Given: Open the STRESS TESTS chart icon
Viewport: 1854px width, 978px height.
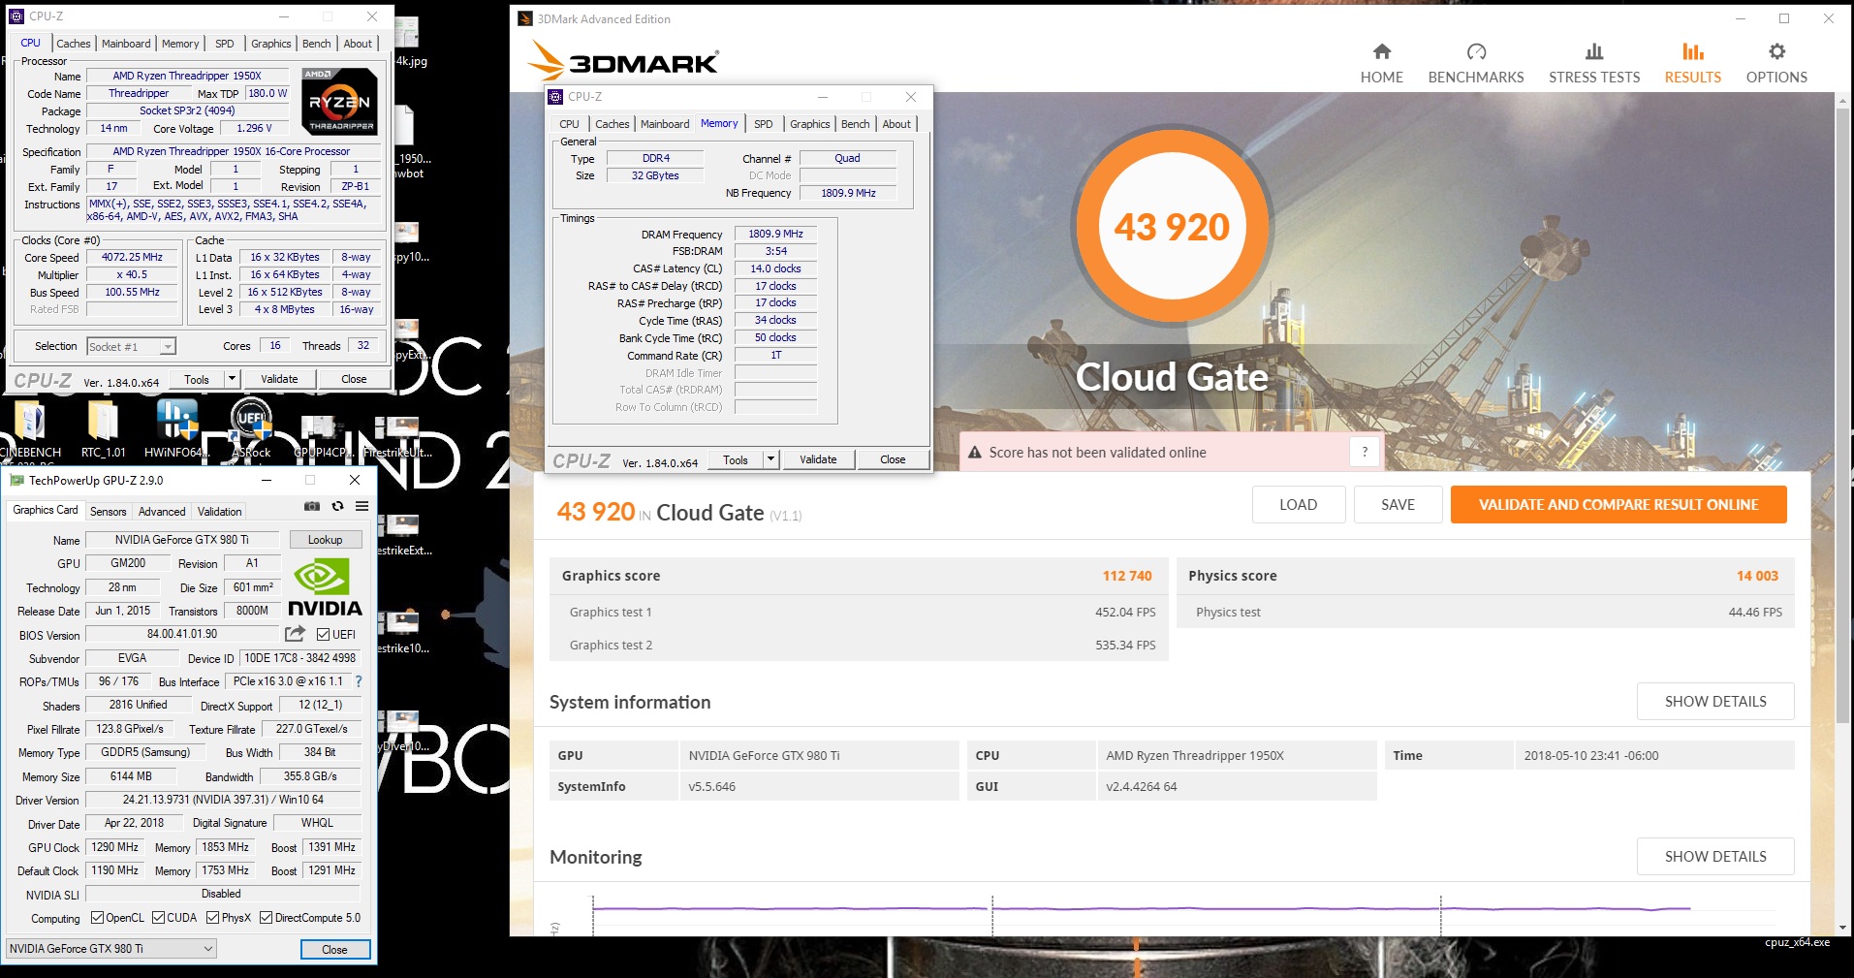Looking at the screenshot, I should tap(1594, 51).
